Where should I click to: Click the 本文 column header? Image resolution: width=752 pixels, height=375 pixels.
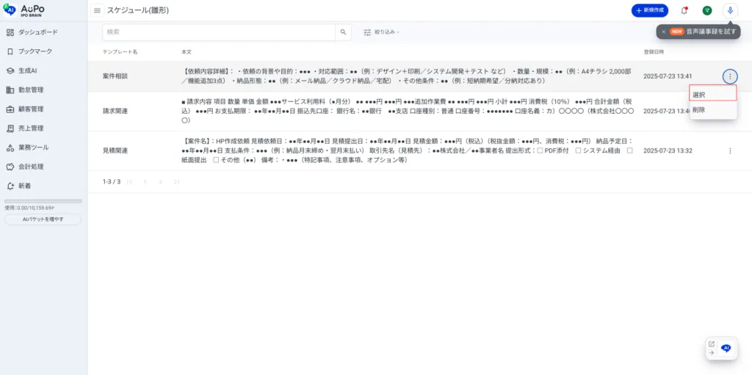click(186, 52)
